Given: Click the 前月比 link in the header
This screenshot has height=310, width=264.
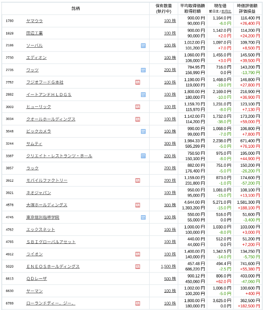Looking at the screenshot, I should click(x=226, y=11).
